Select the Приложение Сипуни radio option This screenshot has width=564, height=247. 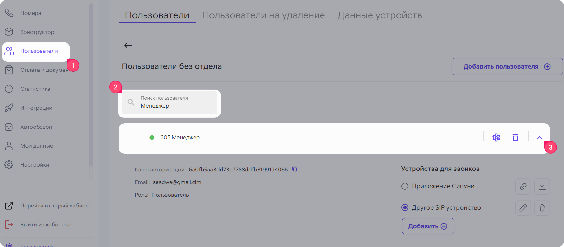pyautogui.click(x=405, y=186)
